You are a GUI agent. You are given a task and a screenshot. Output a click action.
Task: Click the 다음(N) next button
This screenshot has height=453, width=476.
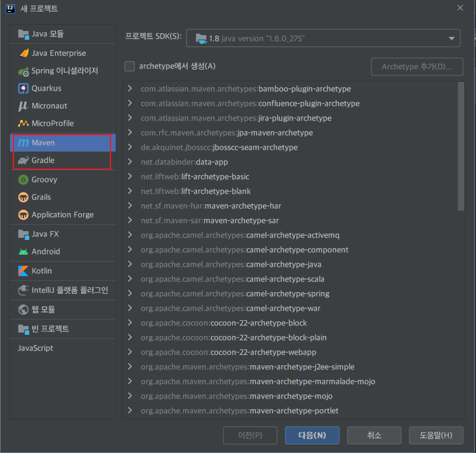point(312,435)
